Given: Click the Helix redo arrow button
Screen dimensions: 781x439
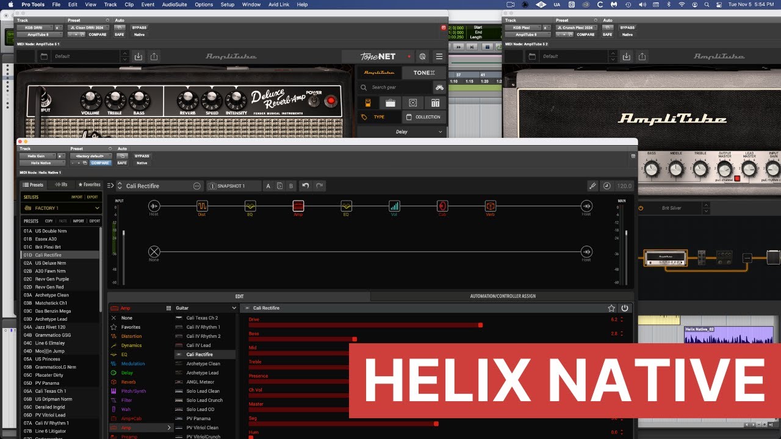Looking at the screenshot, I should click(x=319, y=186).
